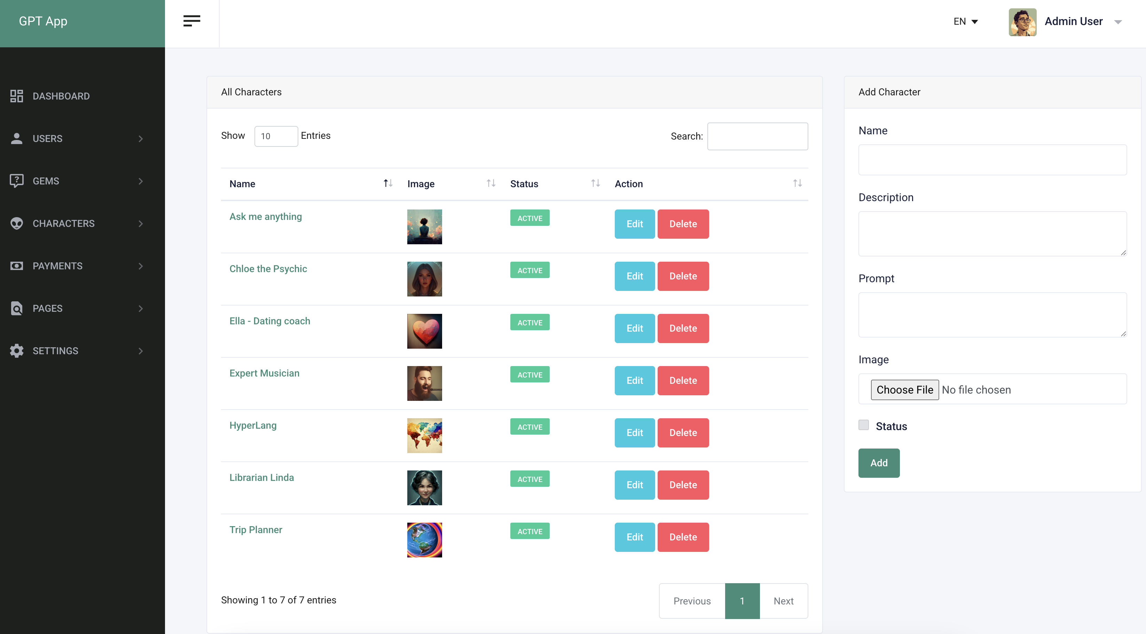Click the Librarian Linda portrait thumbnail
Image resolution: width=1146 pixels, height=634 pixels.
tap(424, 488)
